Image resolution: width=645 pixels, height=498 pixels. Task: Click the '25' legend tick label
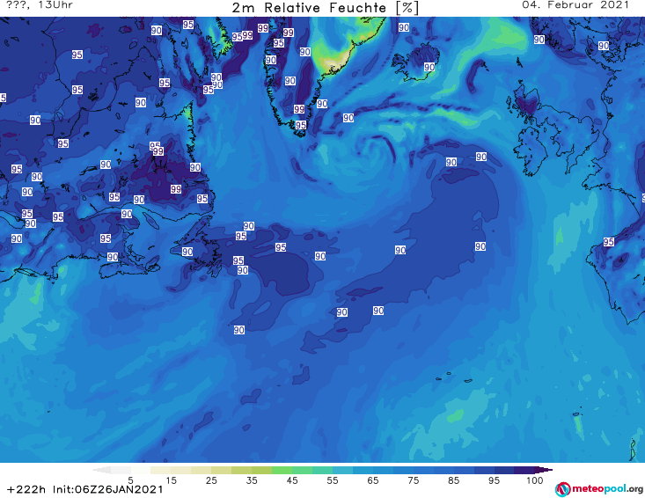point(211,480)
